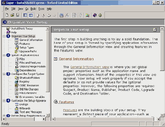Click the New project toolbar icon

[x=7, y=15]
